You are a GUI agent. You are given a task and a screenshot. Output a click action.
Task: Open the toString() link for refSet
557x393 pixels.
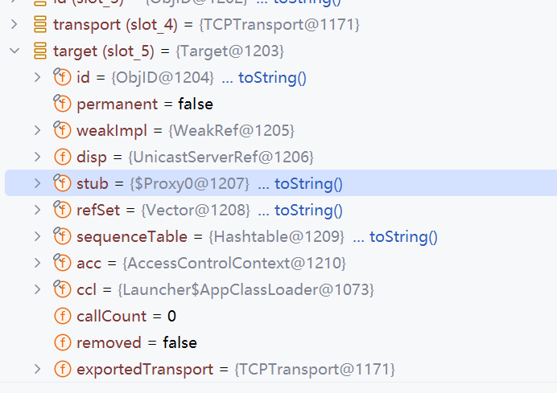tap(308, 210)
